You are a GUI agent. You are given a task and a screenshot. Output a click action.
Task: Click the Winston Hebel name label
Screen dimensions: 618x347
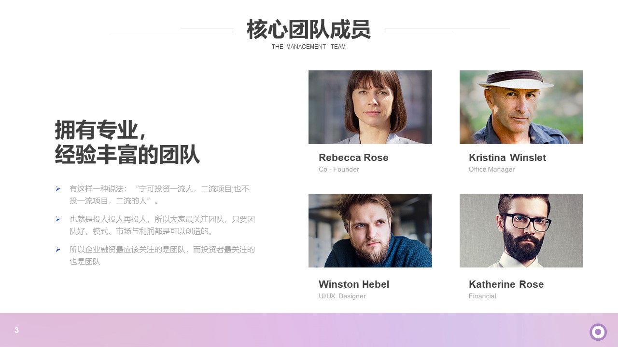(x=354, y=284)
